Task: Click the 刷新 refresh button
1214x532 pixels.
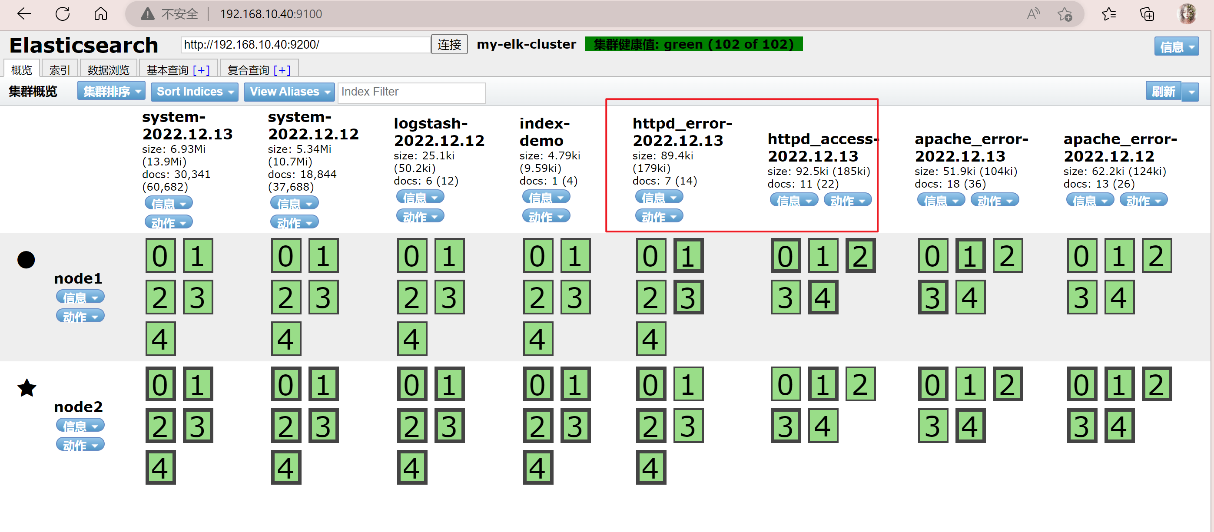Action: click(x=1164, y=91)
